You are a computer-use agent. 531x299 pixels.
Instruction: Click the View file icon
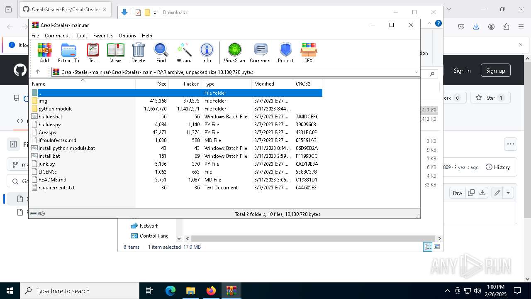click(115, 53)
